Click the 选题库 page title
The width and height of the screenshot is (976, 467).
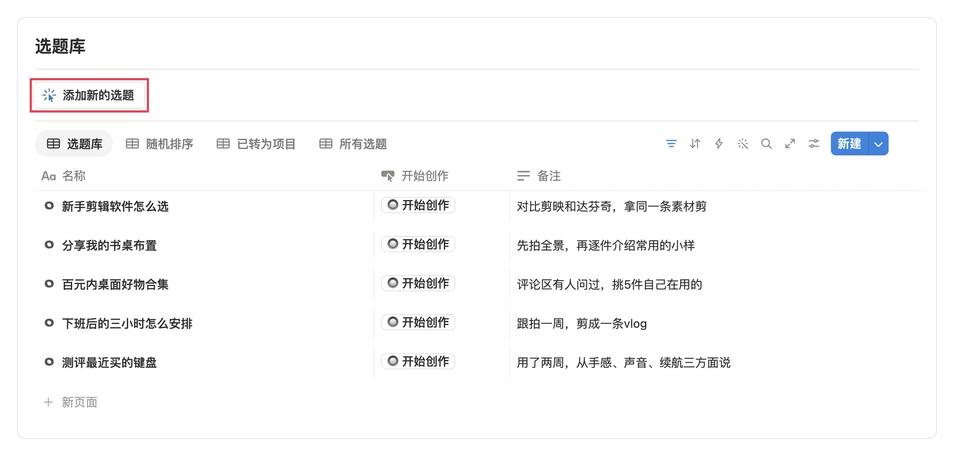60,46
